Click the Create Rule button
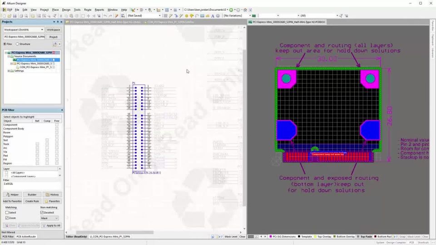This screenshot has height=245, width=436. (32, 201)
